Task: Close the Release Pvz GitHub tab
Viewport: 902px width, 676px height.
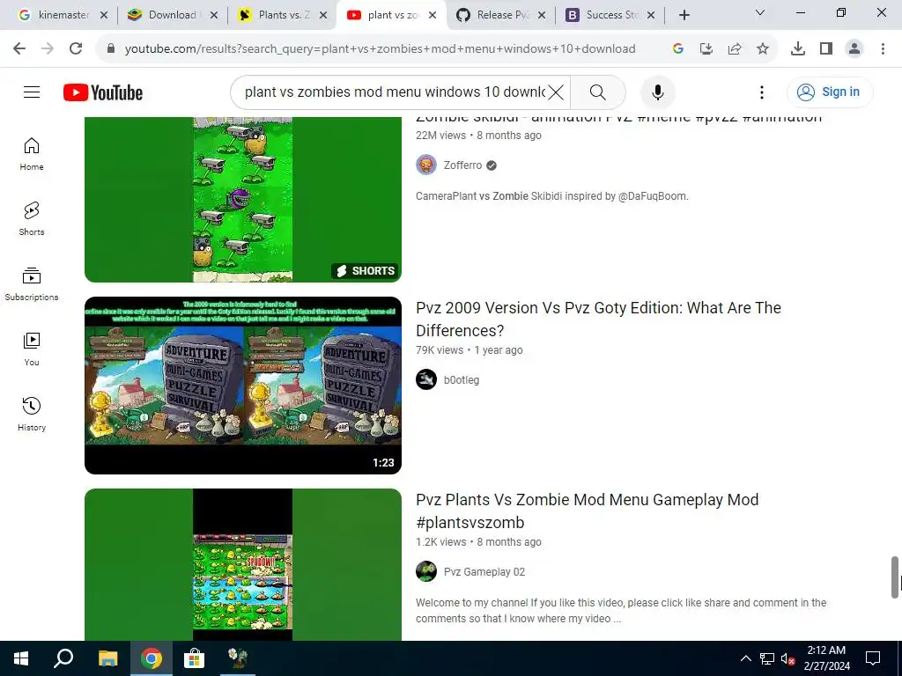Action: pyautogui.click(x=542, y=15)
